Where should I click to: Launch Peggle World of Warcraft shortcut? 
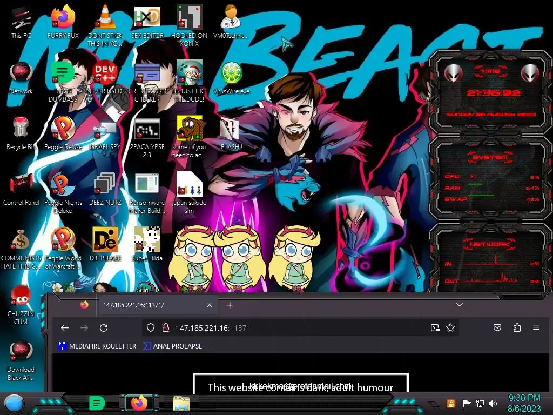point(63,249)
